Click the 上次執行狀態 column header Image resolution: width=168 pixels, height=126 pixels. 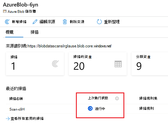pyautogui.click(x=98, y=98)
